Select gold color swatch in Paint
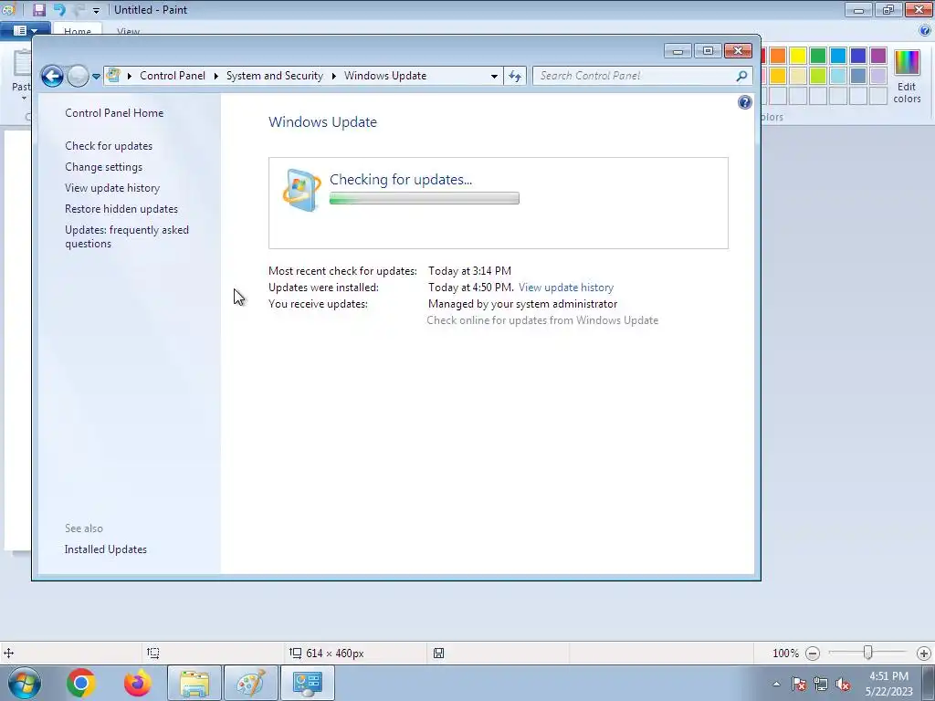The width and height of the screenshot is (935, 701). pyautogui.click(x=778, y=76)
